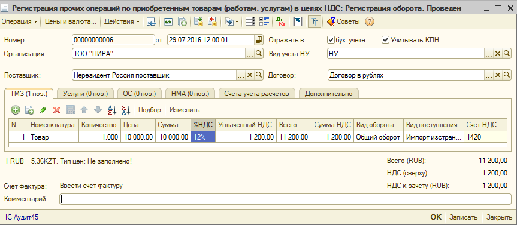Click the OK button

pyautogui.click(x=436, y=217)
